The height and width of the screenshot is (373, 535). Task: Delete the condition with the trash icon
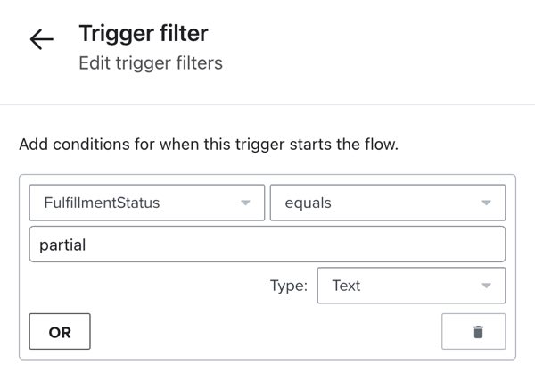478,332
